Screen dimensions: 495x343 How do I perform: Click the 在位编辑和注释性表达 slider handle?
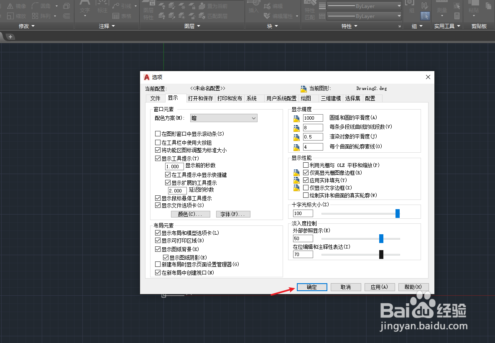381,254
